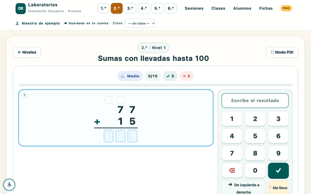The height and width of the screenshot is (194, 311).
Task: Delete last digit with the backspace key
Action: (232, 170)
